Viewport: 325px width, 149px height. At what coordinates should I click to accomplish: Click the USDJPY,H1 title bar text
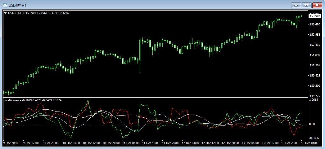[x=17, y=5]
